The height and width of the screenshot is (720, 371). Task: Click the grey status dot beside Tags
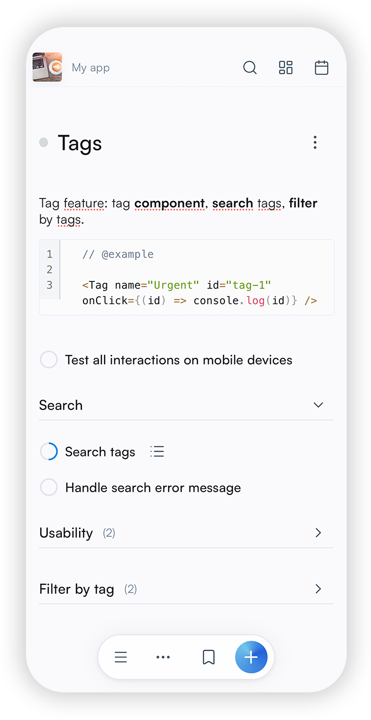coord(43,143)
